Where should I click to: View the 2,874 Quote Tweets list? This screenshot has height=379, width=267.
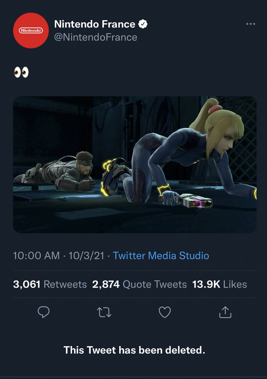tap(139, 284)
